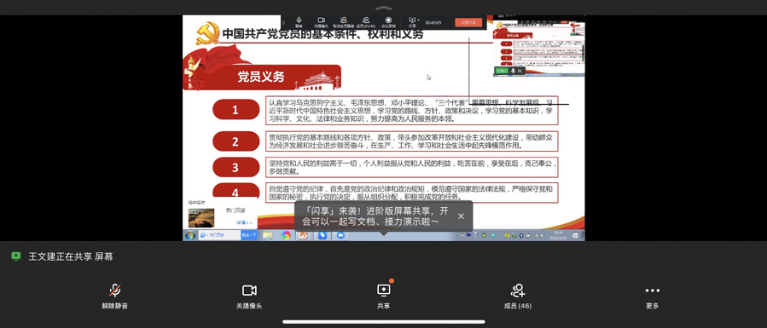The image size is (767, 328).
Task: Click the folder icon in shared taskbar
Action: pyautogui.click(x=268, y=235)
